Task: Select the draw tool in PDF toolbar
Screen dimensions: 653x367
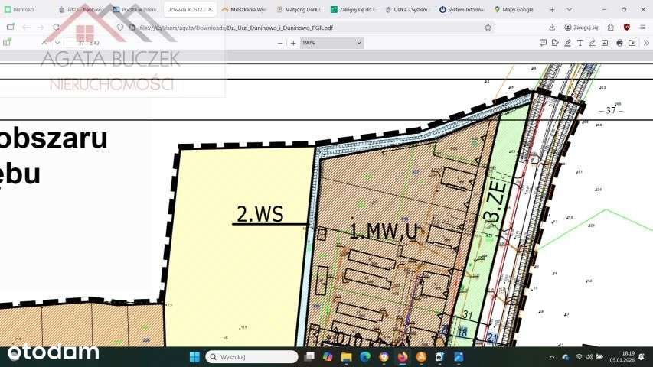Action: click(x=593, y=43)
